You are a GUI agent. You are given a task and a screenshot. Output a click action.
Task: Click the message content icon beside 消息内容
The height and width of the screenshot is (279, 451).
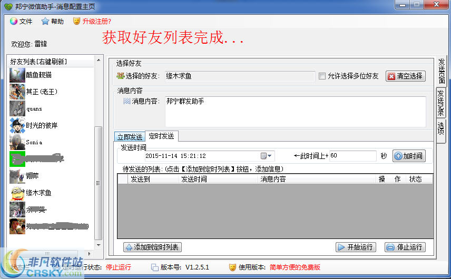[127, 101]
